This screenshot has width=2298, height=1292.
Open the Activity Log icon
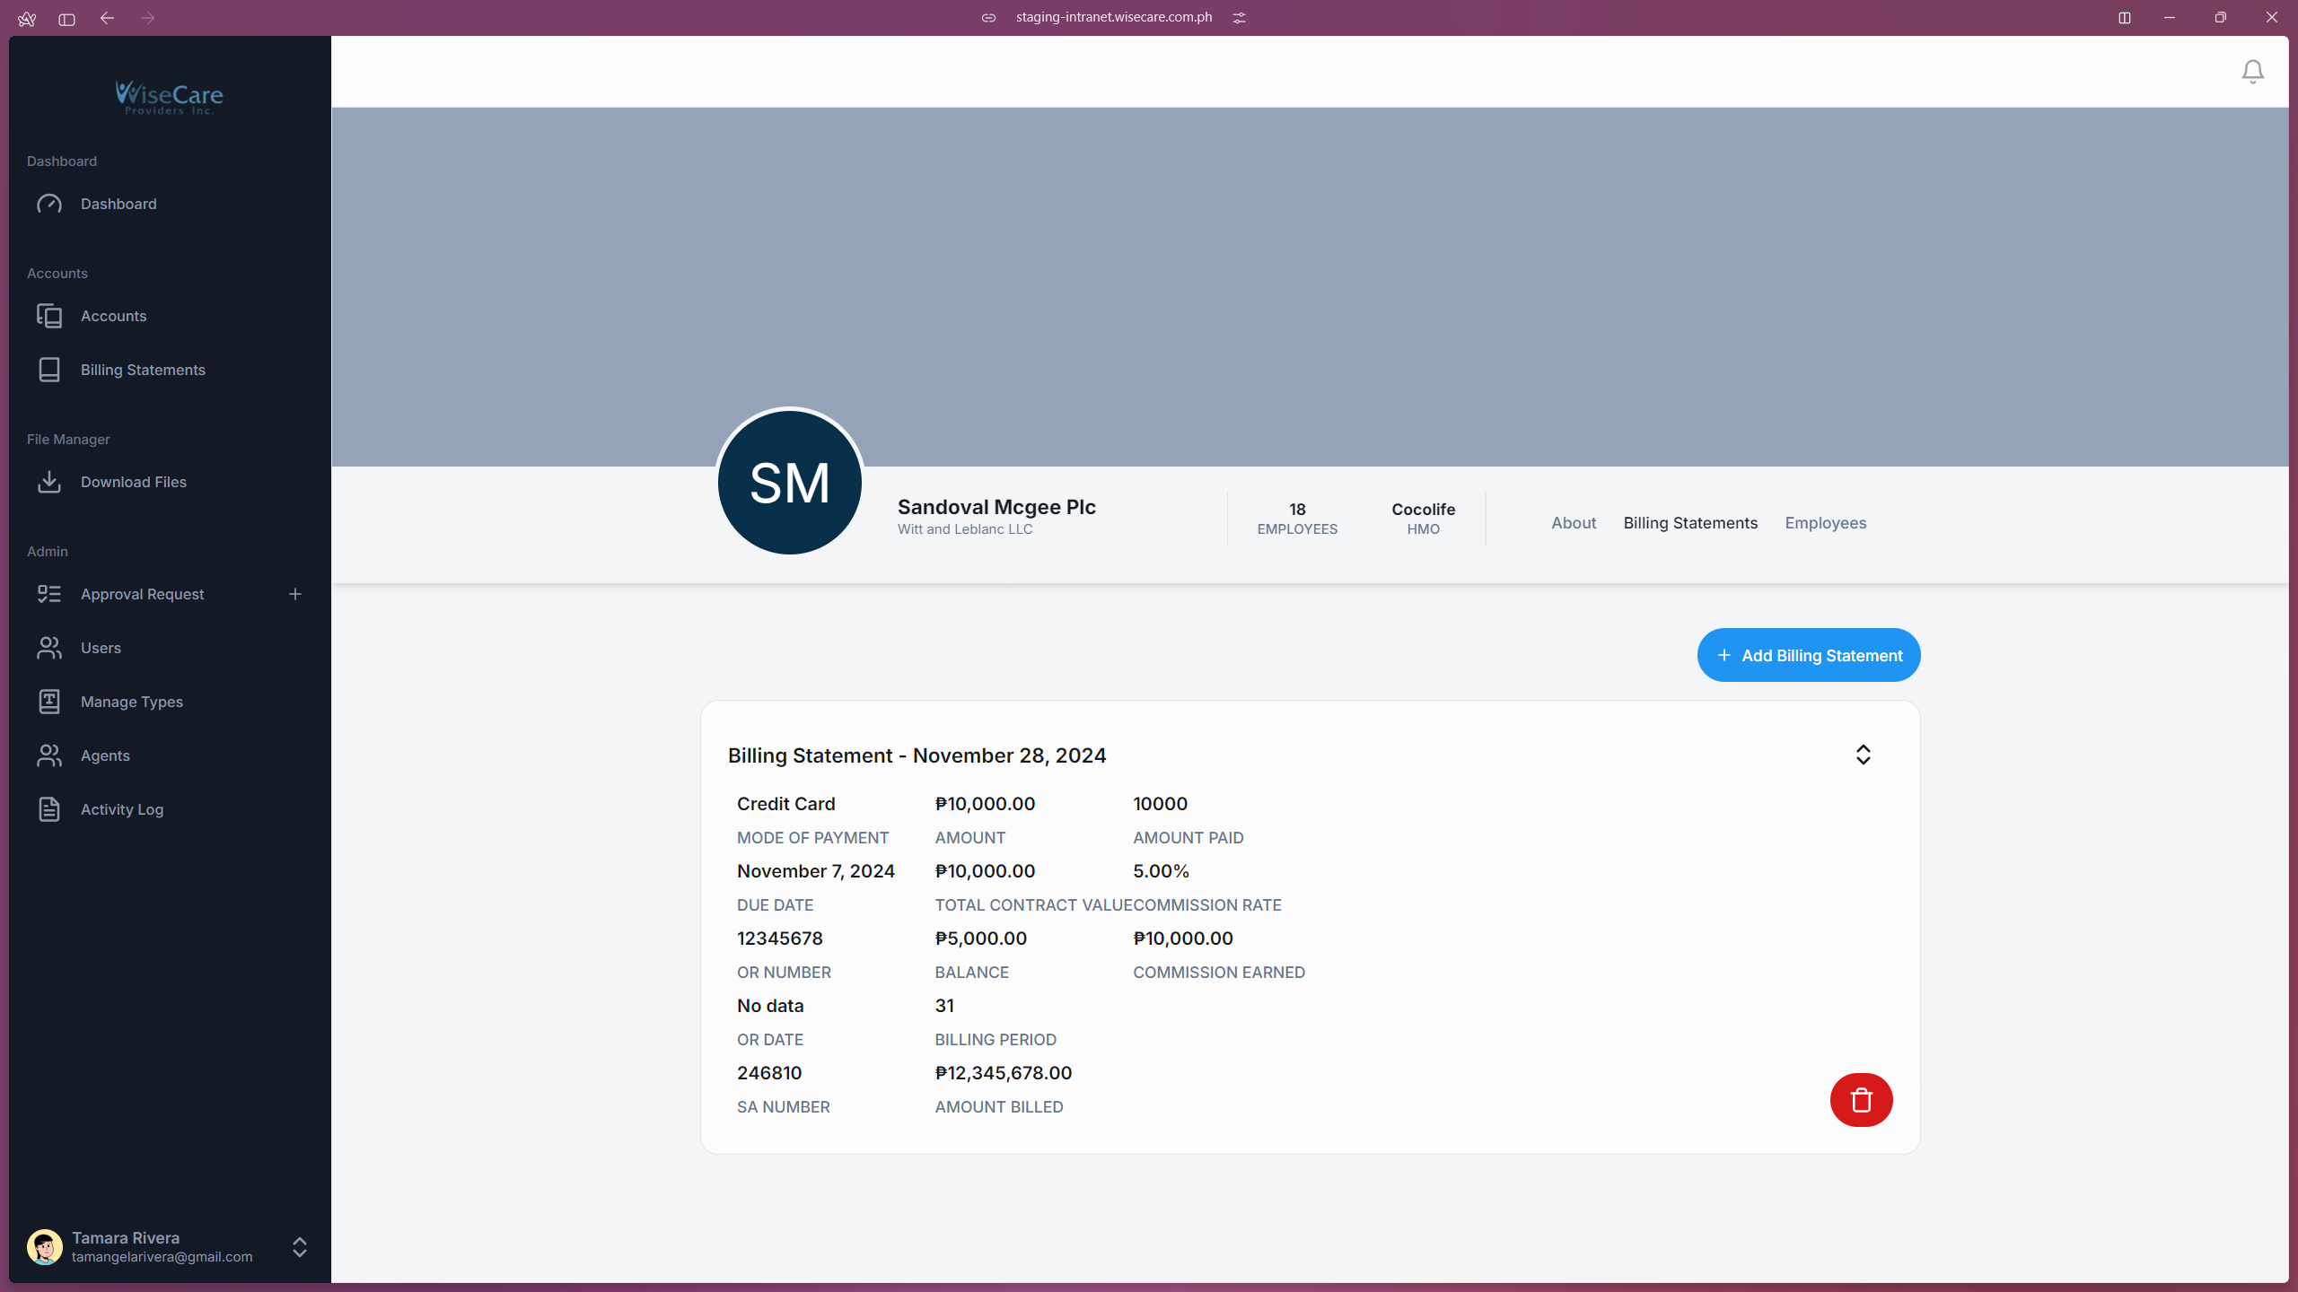tap(49, 808)
